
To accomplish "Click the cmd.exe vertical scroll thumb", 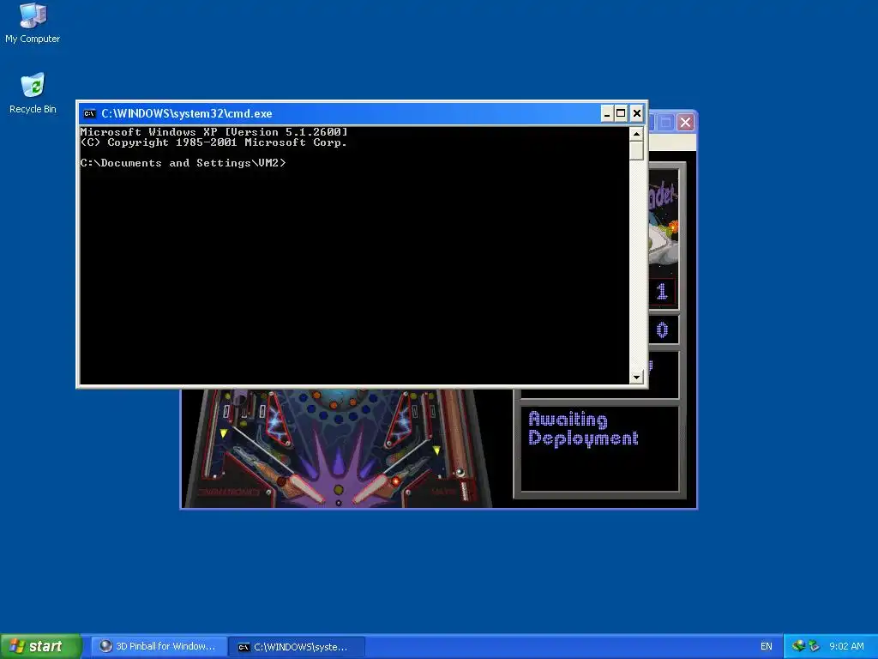I will coord(636,151).
